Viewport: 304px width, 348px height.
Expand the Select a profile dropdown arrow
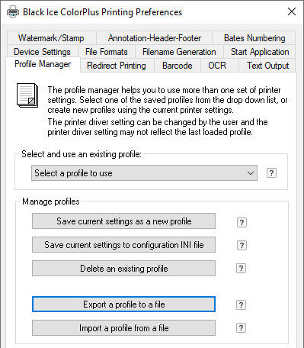click(251, 173)
